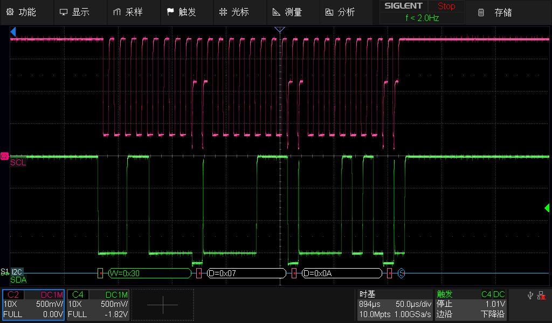Screen dimensions: 552x323
Task: Open the 触发 (Trigger) menu
Action: click(181, 12)
